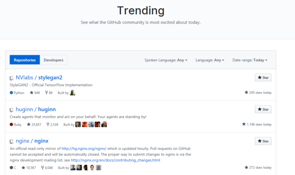
Task: Open the Date range: Today dropdown
Action: pos(250,60)
